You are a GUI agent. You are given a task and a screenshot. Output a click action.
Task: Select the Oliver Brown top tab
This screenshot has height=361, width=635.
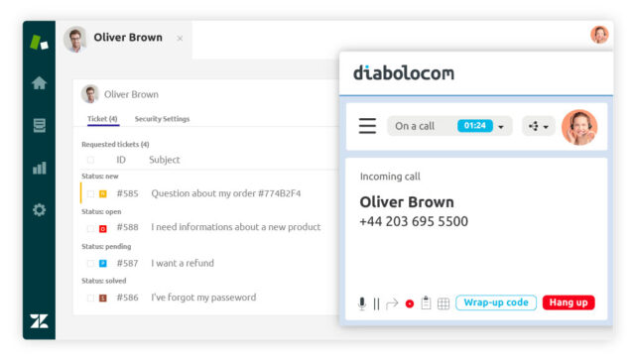point(123,40)
